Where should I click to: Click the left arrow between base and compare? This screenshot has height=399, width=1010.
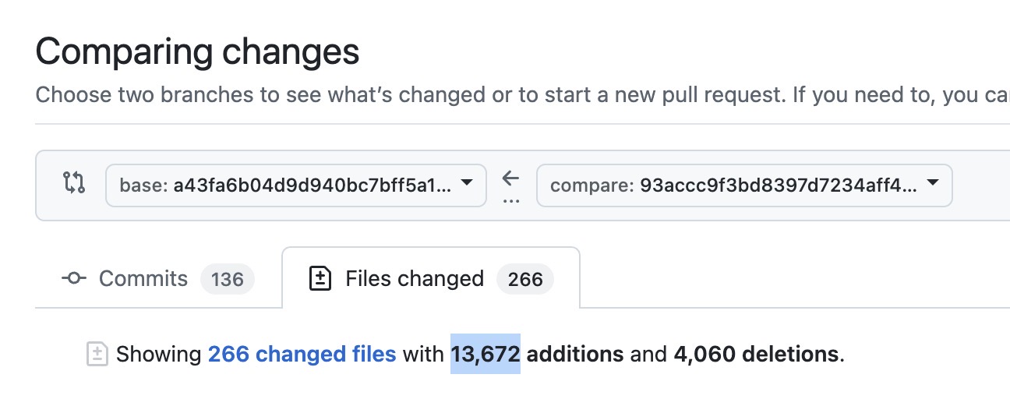[510, 178]
